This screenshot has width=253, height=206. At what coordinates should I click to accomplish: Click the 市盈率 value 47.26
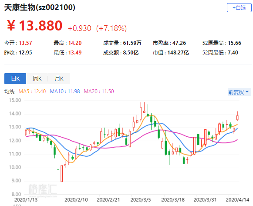click(179, 43)
